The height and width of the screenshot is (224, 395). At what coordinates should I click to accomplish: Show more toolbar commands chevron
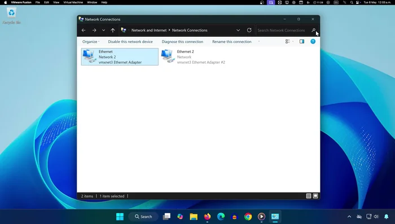[258, 42]
